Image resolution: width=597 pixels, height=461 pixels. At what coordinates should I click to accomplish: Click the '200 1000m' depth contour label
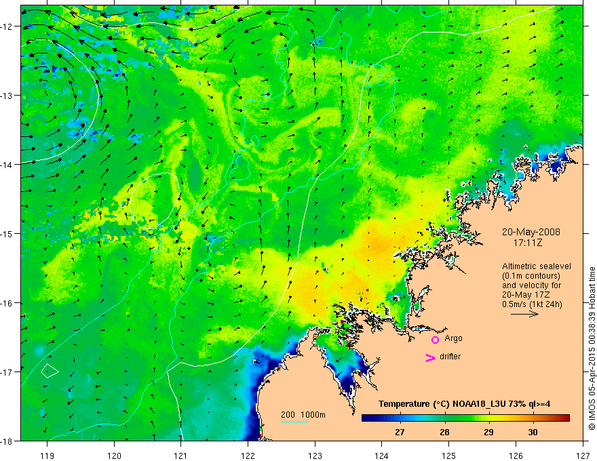tap(303, 415)
